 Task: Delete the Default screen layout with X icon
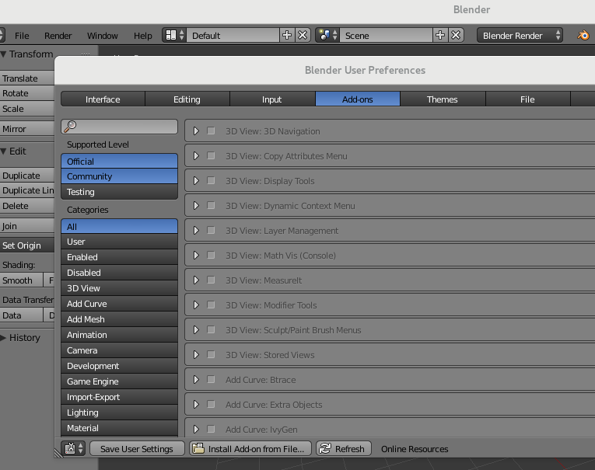pos(303,35)
